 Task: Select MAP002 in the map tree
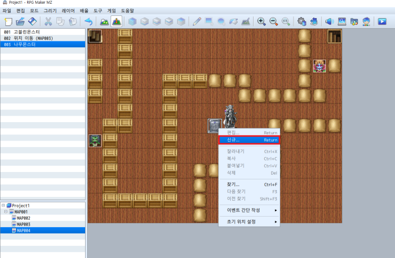point(23,218)
